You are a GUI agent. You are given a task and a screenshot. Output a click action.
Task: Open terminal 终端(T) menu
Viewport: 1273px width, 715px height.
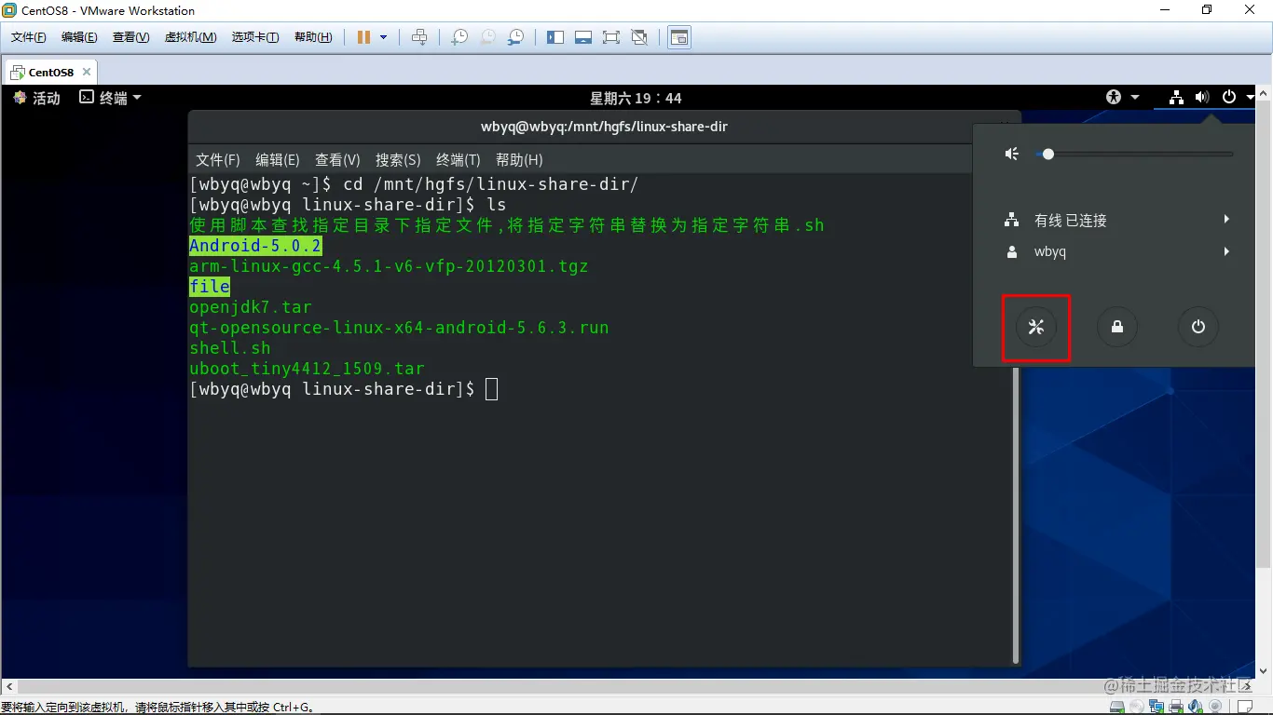click(x=459, y=160)
